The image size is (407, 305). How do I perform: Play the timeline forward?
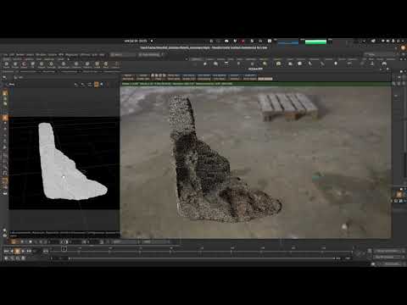pos(23,251)
